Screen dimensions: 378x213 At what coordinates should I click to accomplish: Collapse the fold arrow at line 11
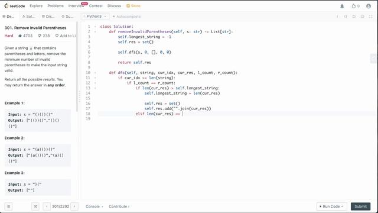(x=95, y=78)
